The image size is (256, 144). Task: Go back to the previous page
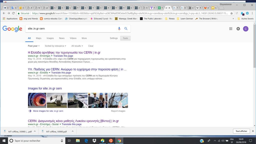(x=4, y=13)
